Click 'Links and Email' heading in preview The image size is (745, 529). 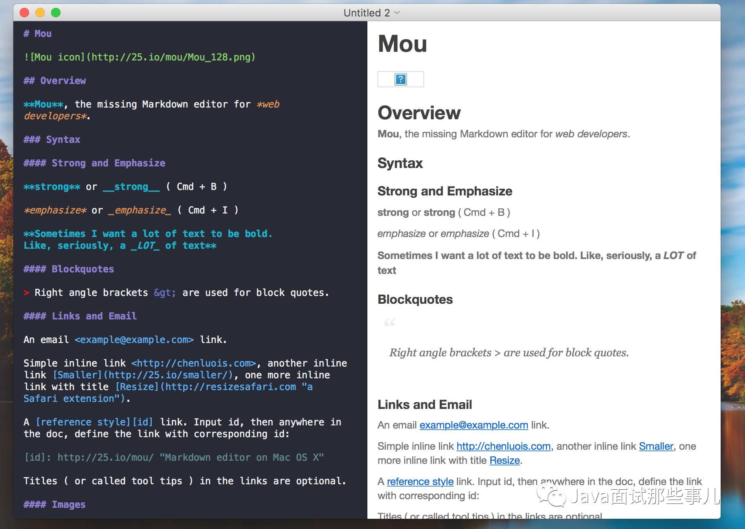425,405
